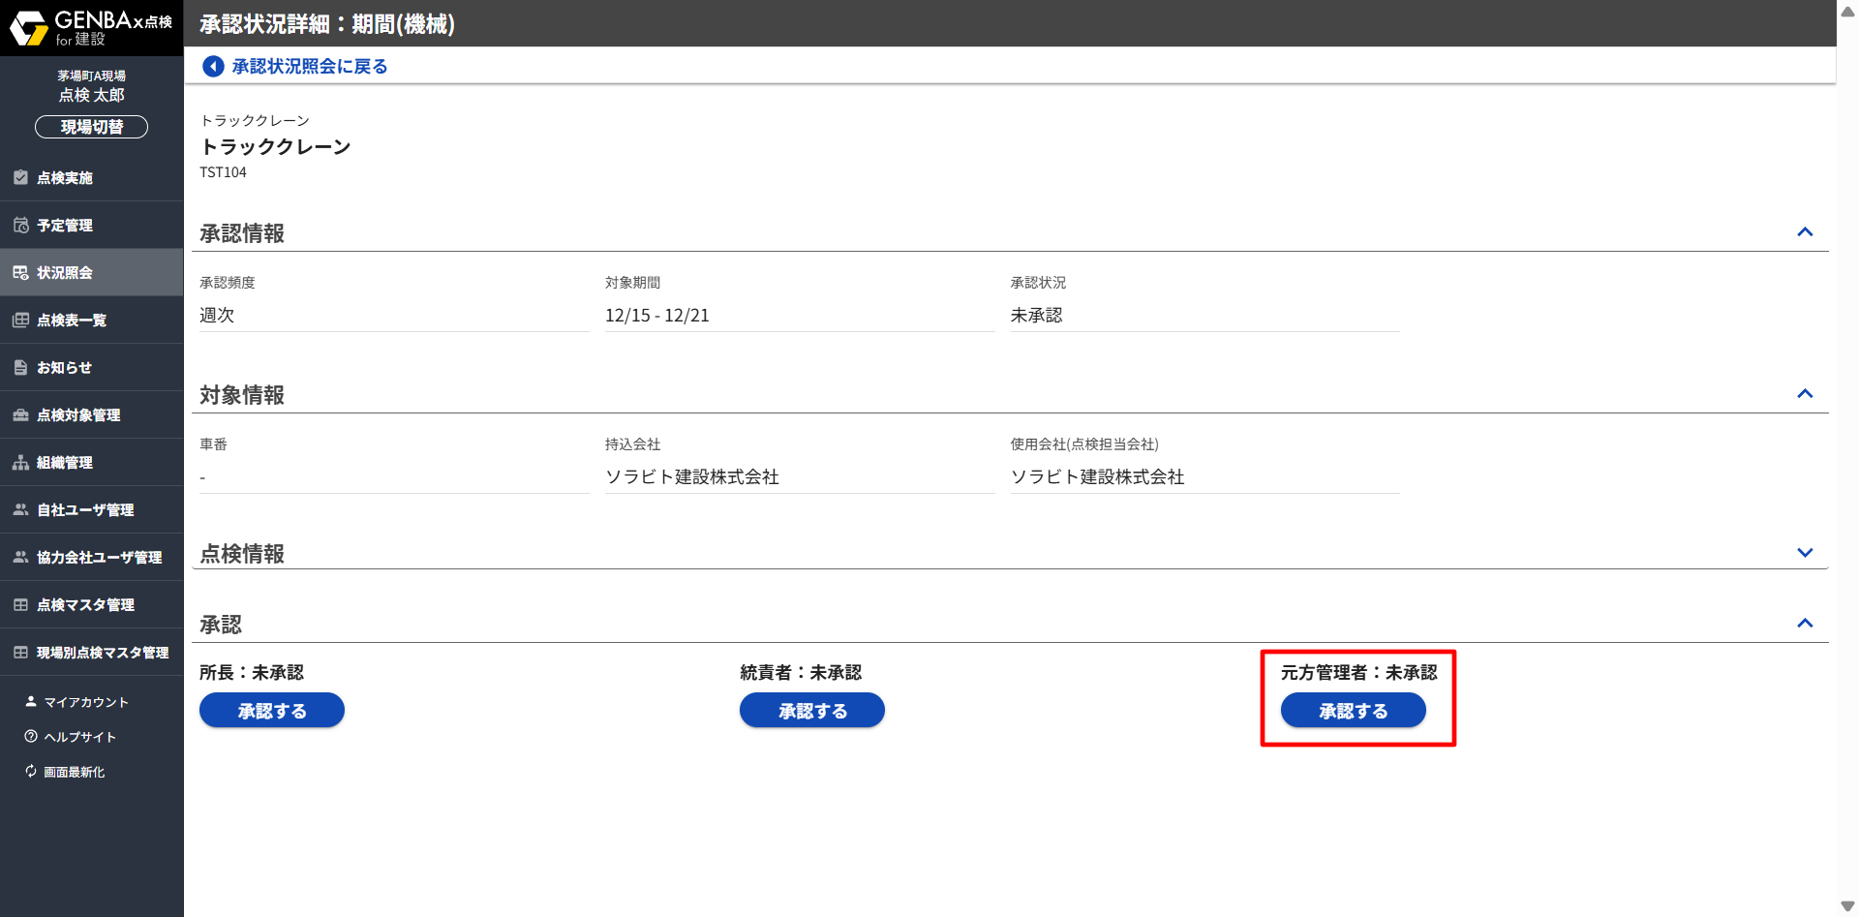1859x917 pixels.
Task: Collapse the 承認情報 section
Action: coord(1804,232)
